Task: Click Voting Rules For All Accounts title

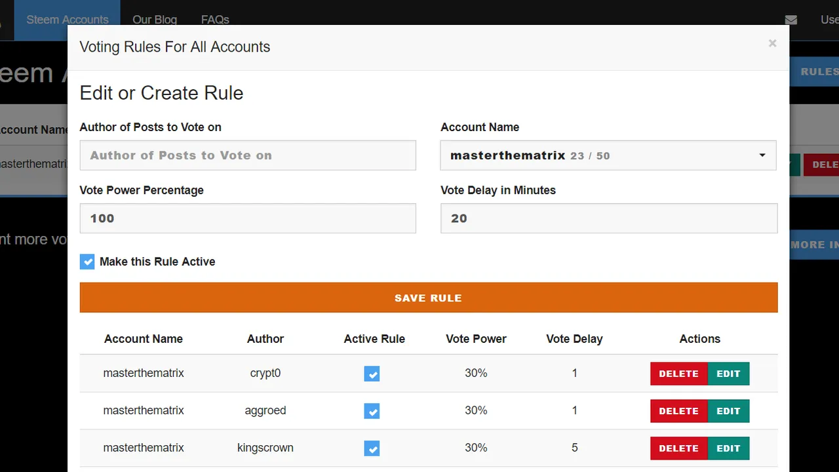Action: (175, 47)
